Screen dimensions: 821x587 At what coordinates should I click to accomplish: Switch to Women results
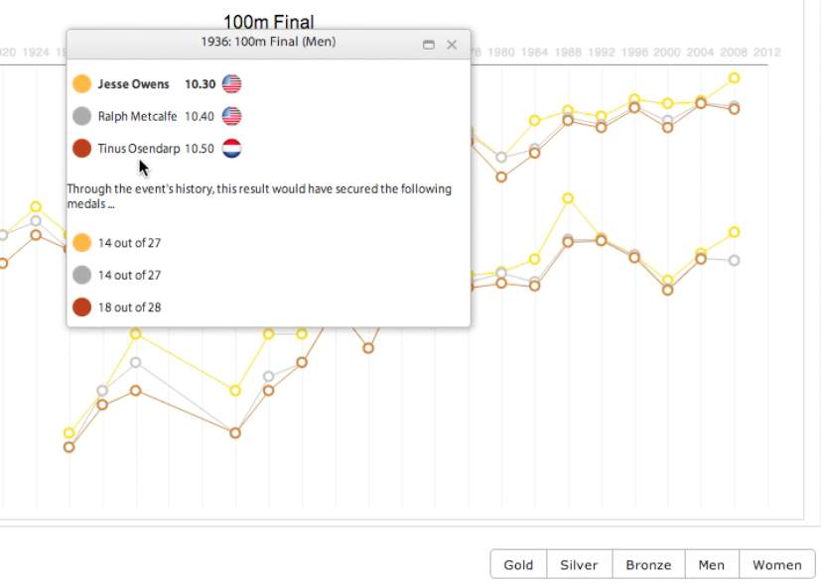point(777,564)
